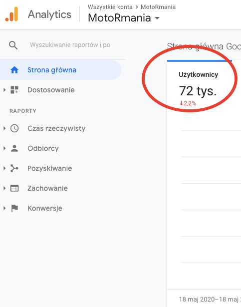Open the MotoRmania account dropdown arrow
241x307 pixels.
click(x=157, y=18)
